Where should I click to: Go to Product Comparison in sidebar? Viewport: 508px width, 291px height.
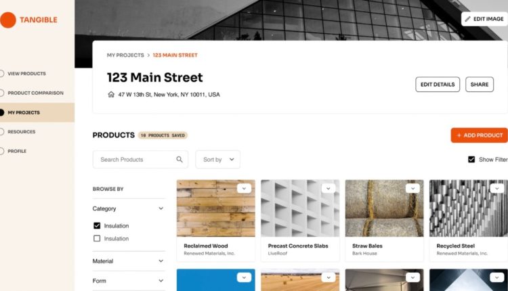[36, 93]
